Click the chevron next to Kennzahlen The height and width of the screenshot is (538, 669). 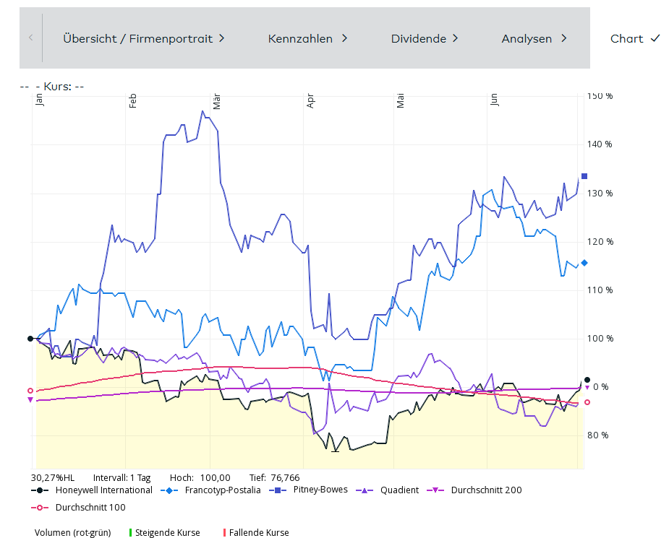click(345, 38)
